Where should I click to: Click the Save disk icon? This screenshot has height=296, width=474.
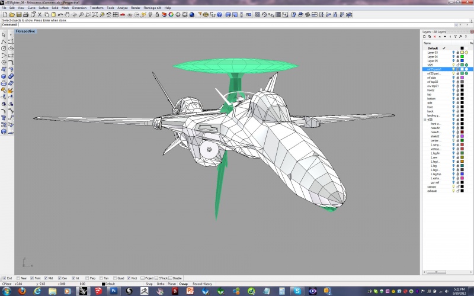click(x=19, y=14)
